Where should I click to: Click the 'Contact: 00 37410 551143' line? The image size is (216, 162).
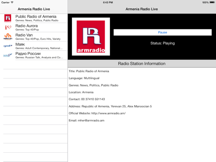87,99
